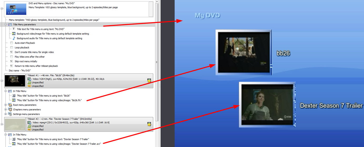
Task: Click the Titleset #1 bb26 video thumbnail
Action: 15,81
